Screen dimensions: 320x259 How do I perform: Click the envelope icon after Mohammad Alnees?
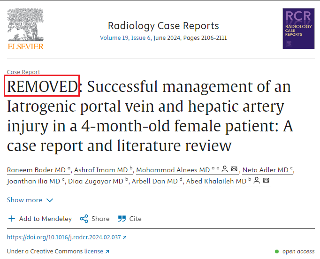point(234,169)
